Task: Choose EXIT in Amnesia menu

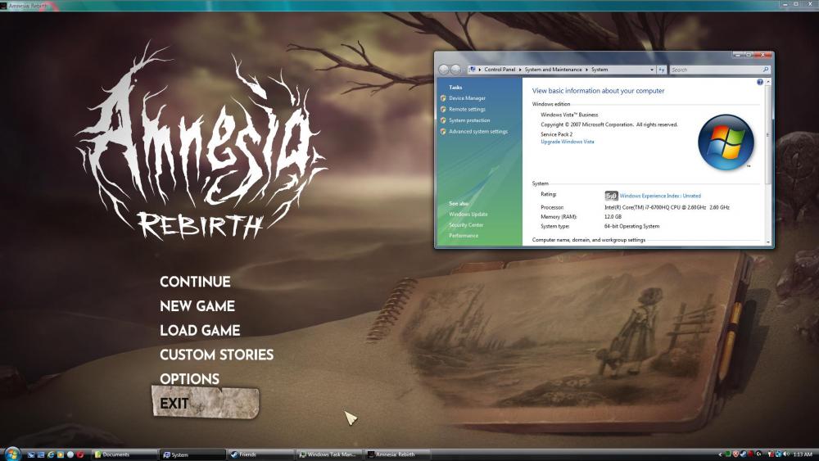Action: point(174,404)
